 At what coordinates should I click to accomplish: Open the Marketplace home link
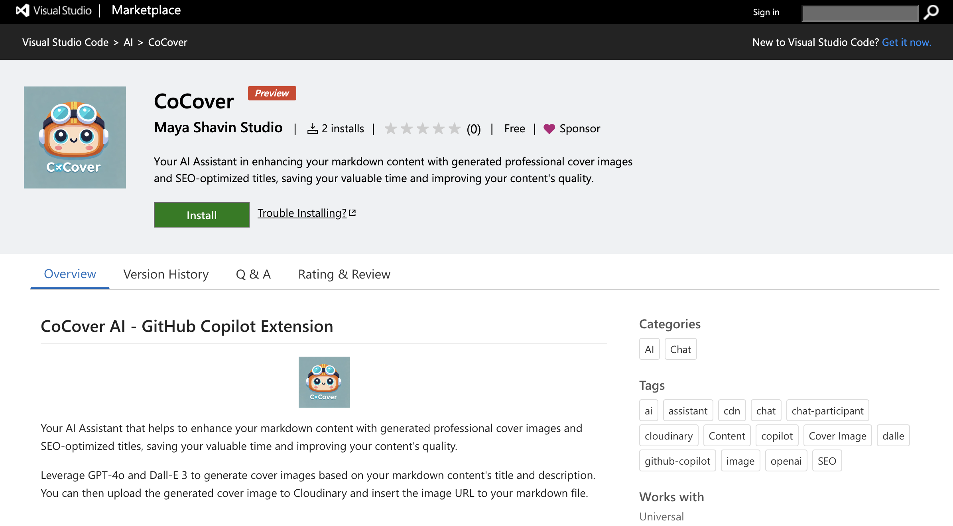pos(146,10)
